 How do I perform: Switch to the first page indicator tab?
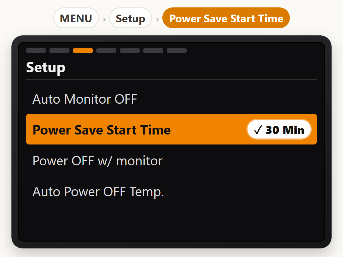point(36,51)
